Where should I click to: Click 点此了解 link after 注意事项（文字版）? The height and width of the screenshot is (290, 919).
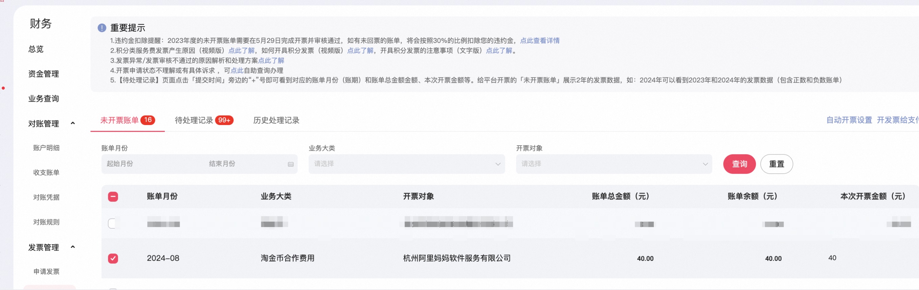point(499,51)
